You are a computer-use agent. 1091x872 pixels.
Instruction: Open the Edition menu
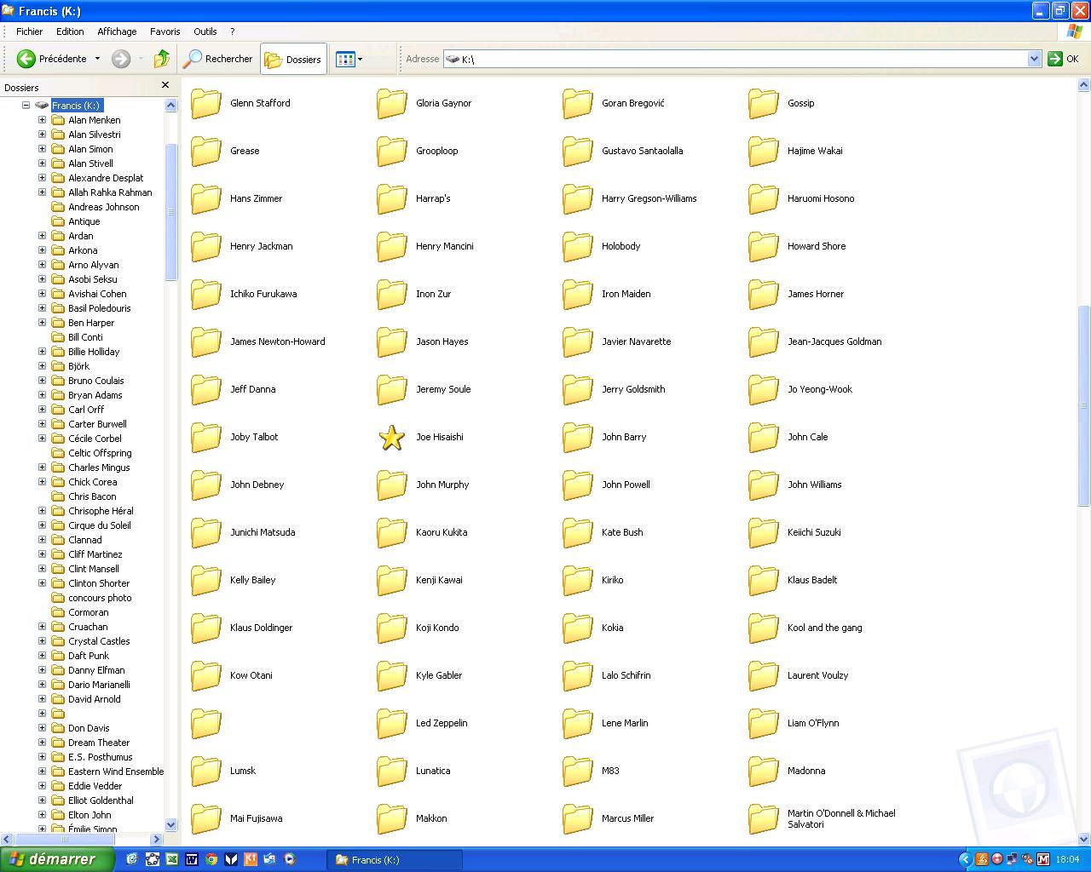point(70,32)
